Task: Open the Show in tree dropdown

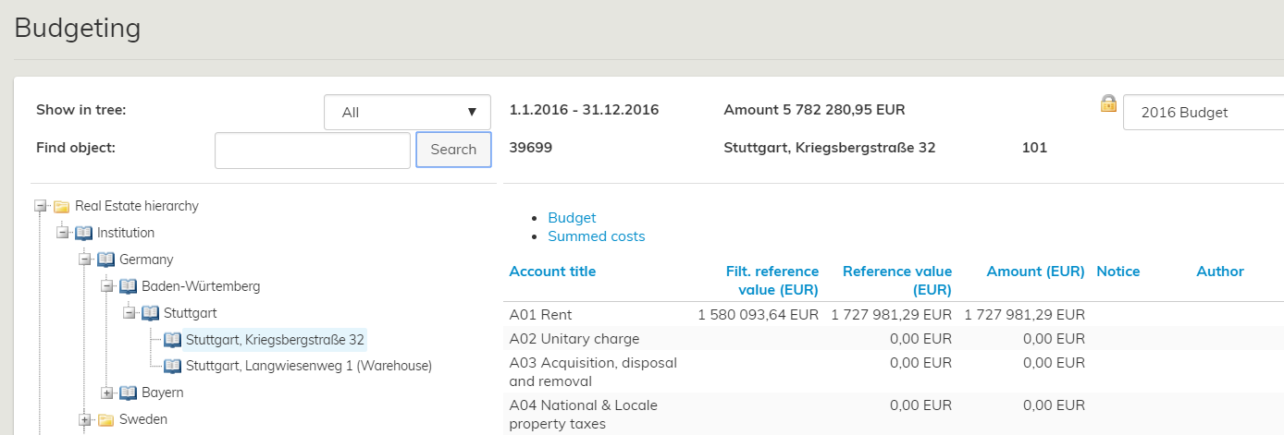Action: coord(407,112)
